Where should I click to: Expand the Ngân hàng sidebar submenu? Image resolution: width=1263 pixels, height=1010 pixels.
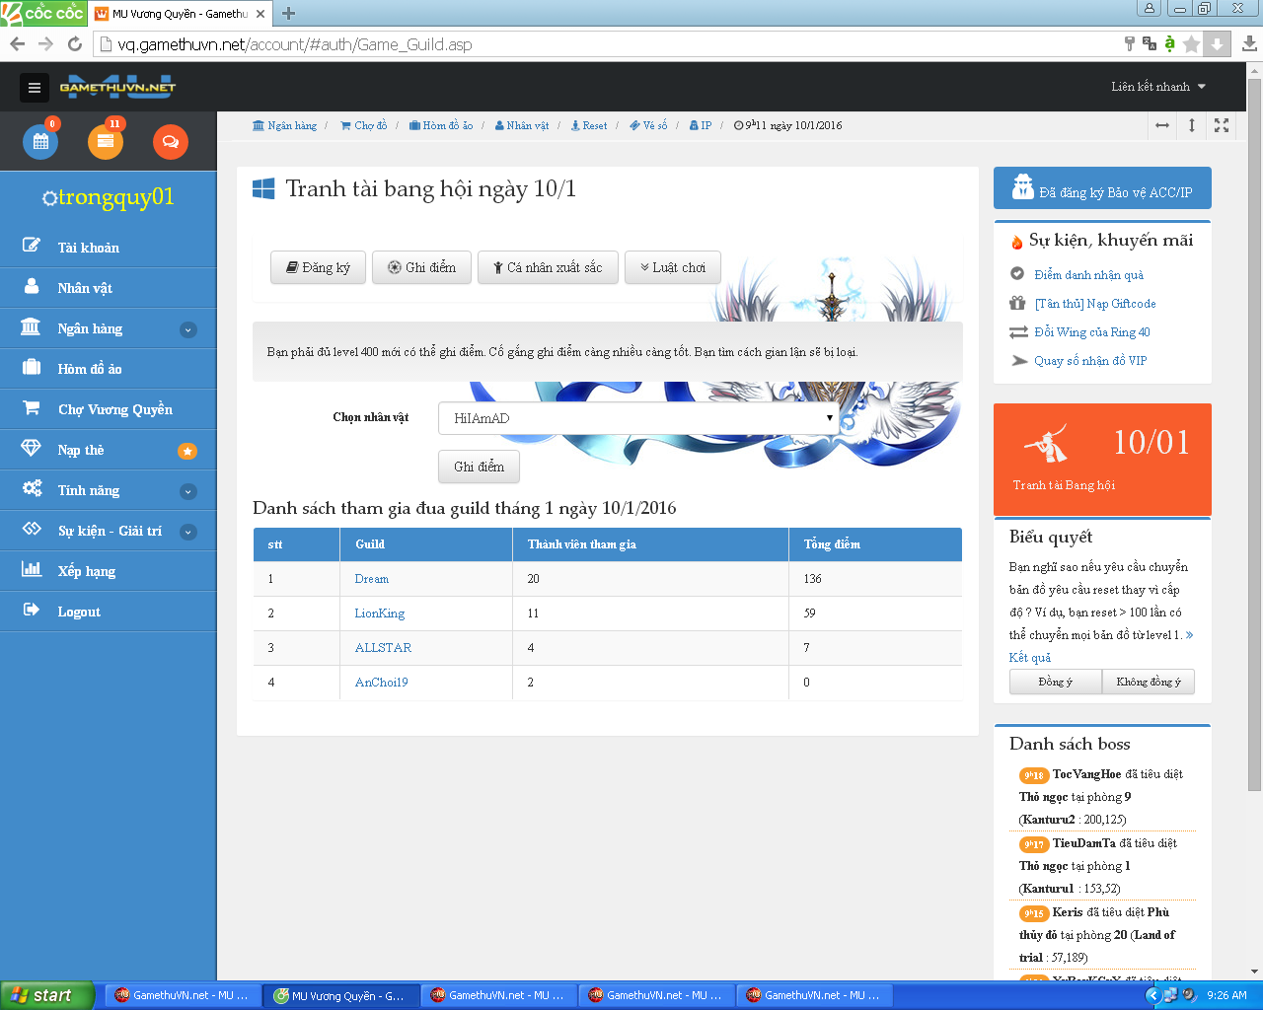coord(187,329)
